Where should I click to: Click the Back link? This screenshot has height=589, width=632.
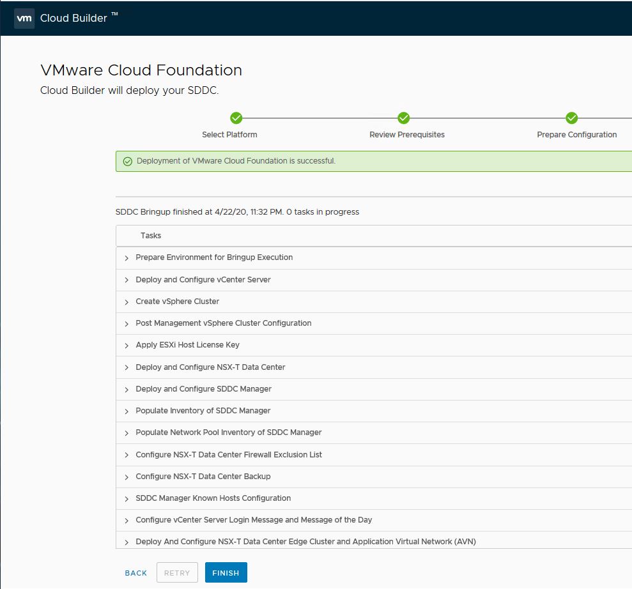pos(135,573)
